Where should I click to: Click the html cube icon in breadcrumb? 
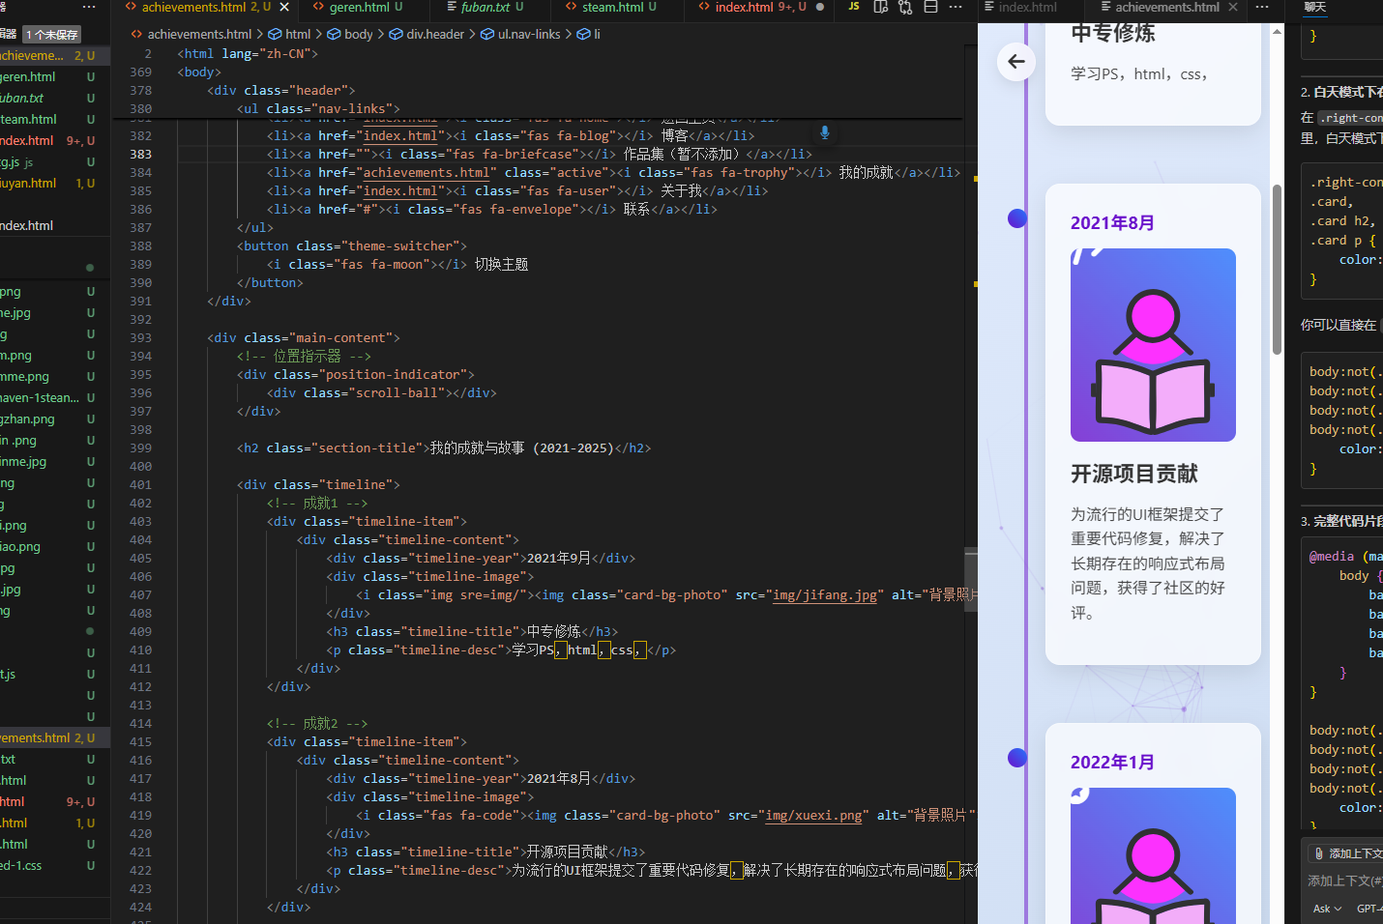click(x=276, y=34)
